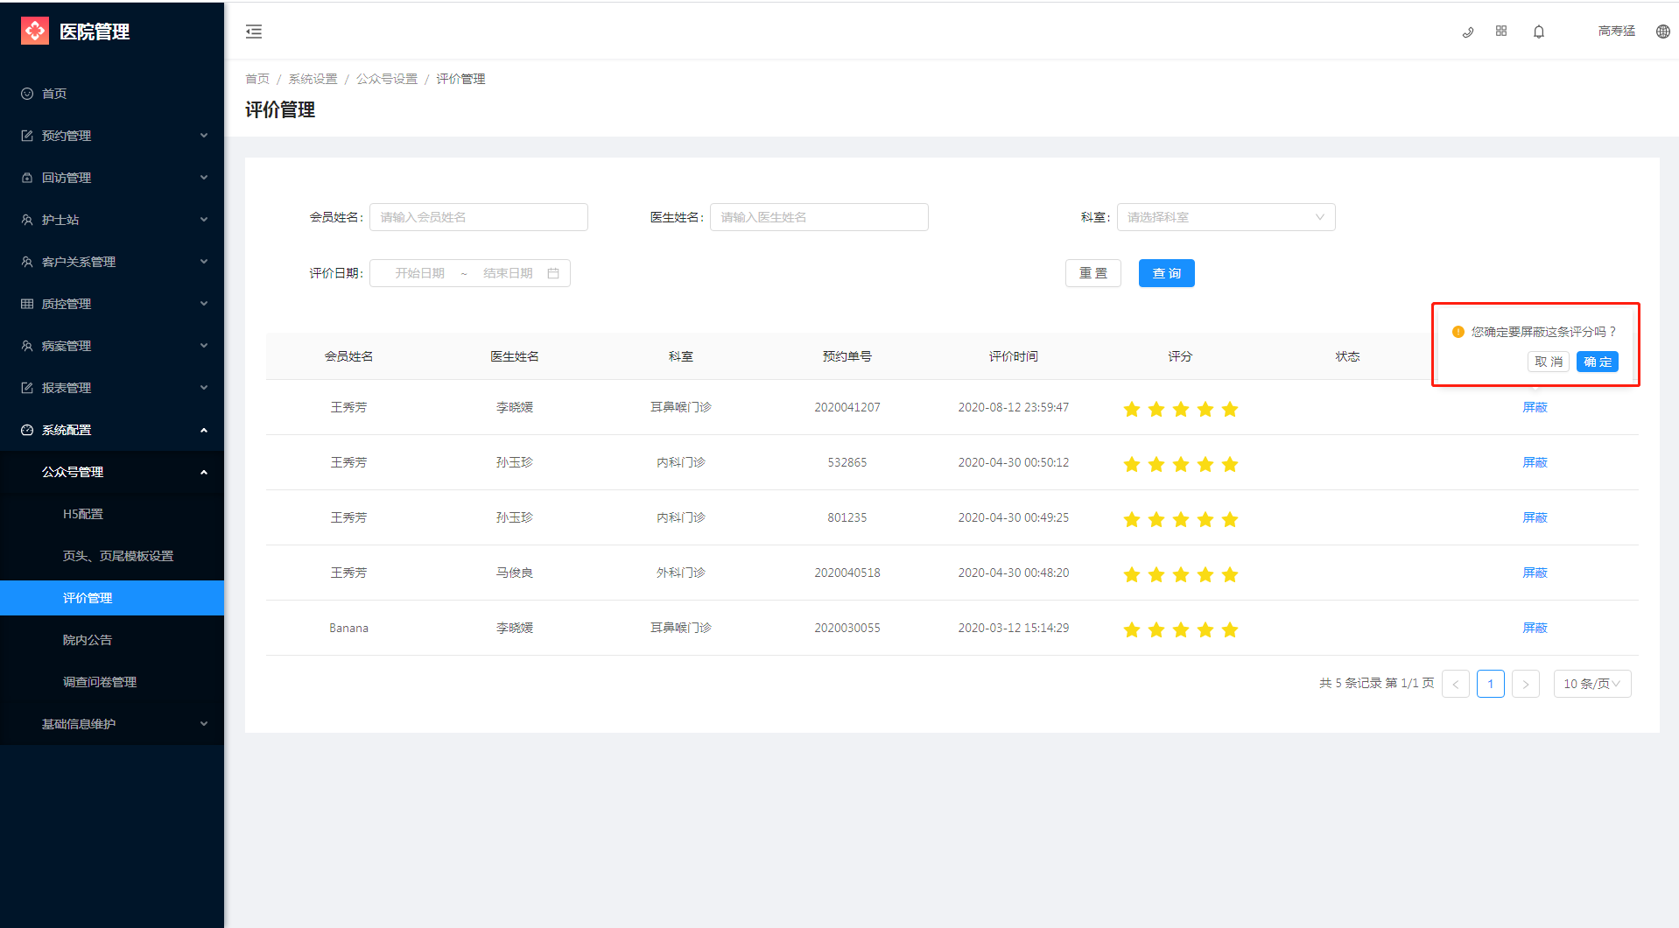Click 确定 in the confirm popup

[1598, 362]
